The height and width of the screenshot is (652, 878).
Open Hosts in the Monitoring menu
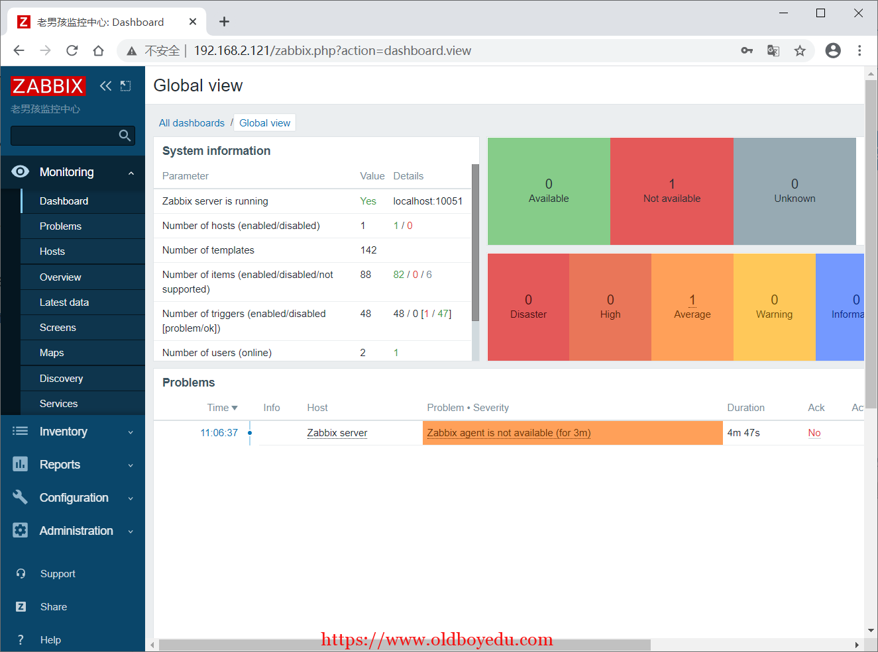pos(83,252)
